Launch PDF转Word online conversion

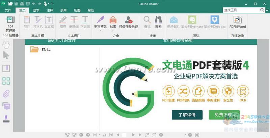[x=238, y=22]
